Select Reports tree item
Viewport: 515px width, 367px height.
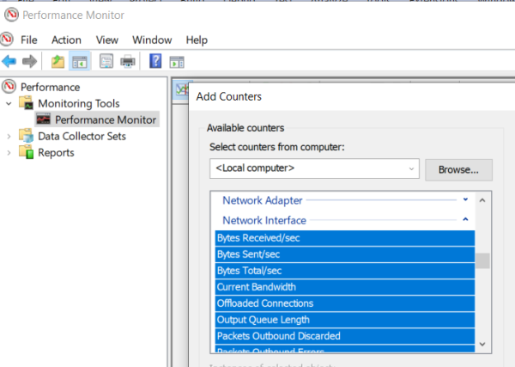coord(56,153)
